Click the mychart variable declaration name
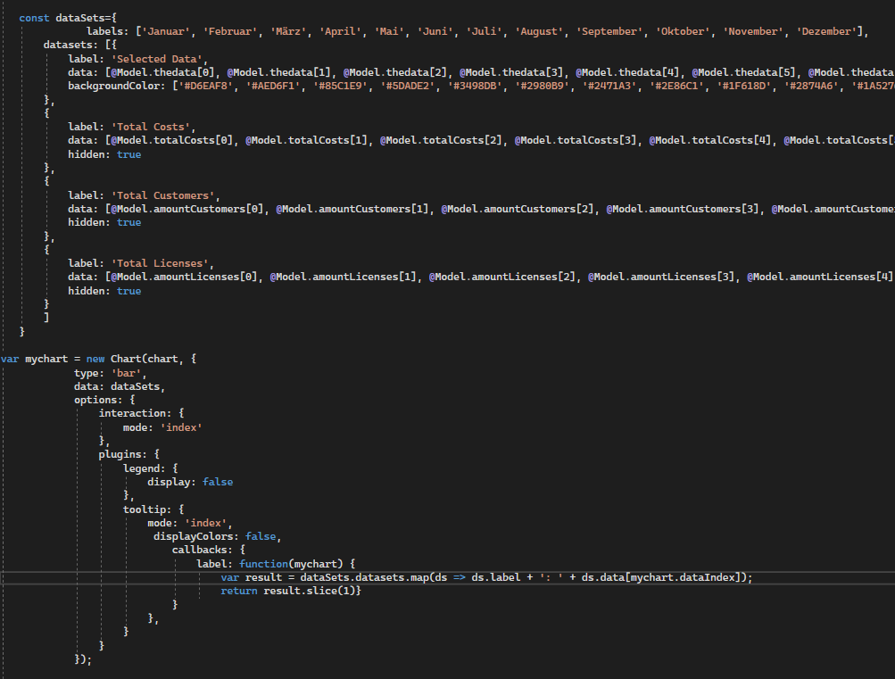 (46, 359)
